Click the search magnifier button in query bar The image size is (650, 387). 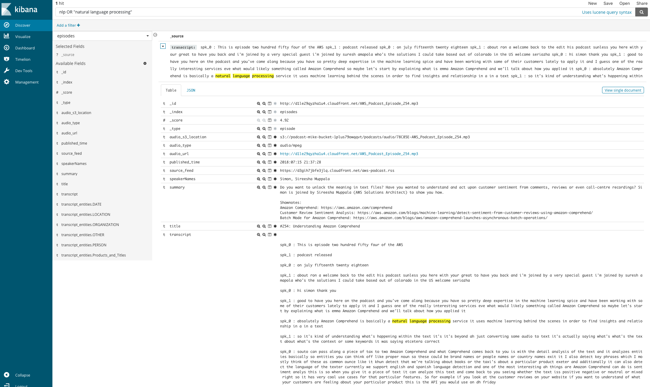click(641, 12)
